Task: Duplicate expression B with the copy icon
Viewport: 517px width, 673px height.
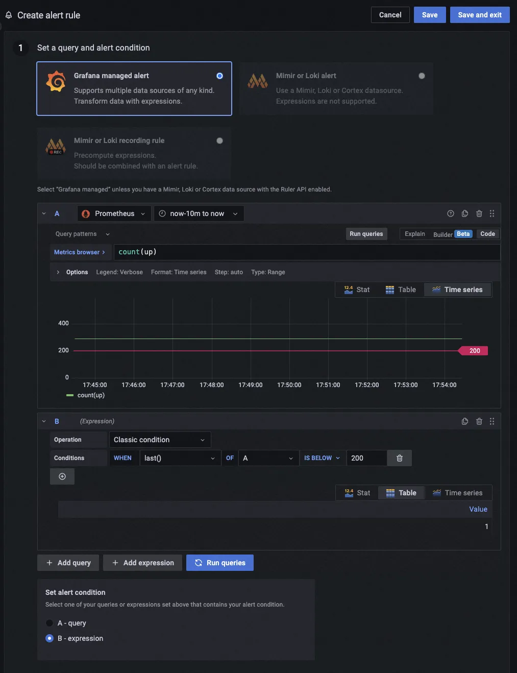Action: (x=465, y=421)
